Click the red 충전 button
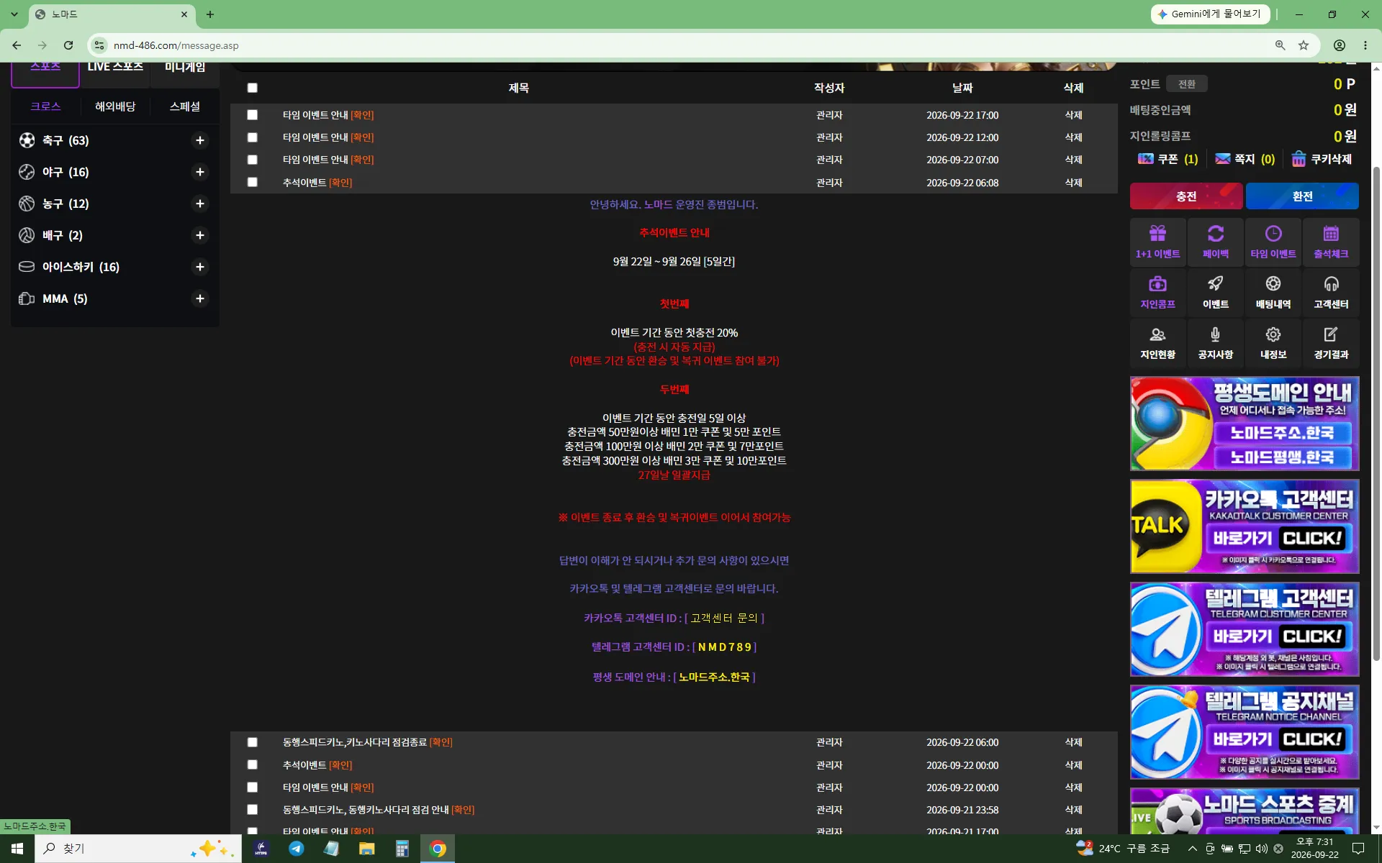This screenshot has width=1382, height=863. tap(1186, 196)
